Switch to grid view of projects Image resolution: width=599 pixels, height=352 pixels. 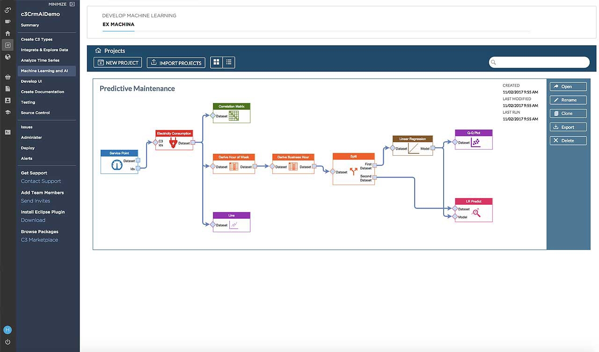[216, 62]
